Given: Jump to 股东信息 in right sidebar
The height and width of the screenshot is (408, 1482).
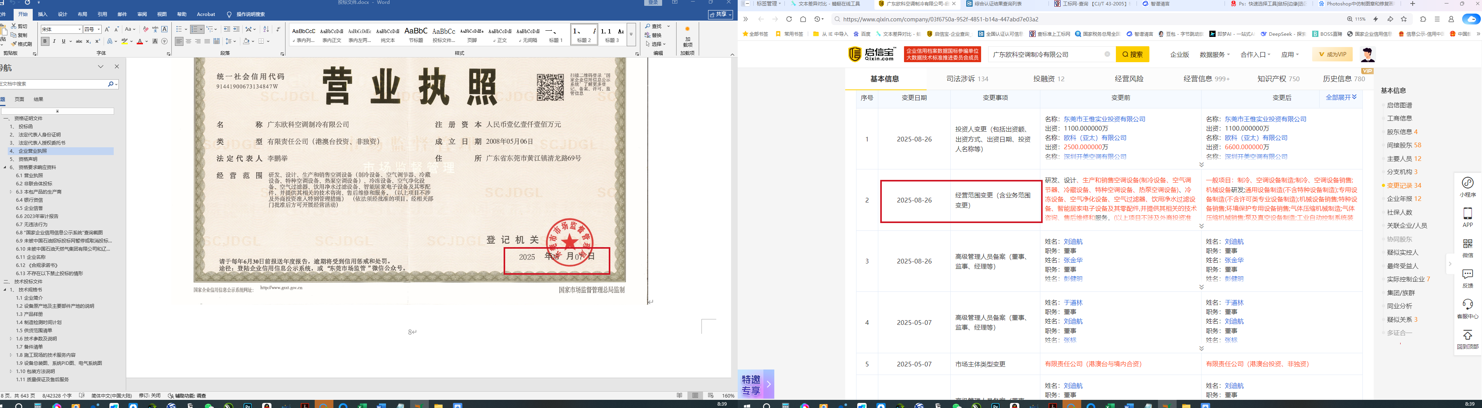Looking at the screenshot, I should pyautogui.click(x=1400, y=132).
